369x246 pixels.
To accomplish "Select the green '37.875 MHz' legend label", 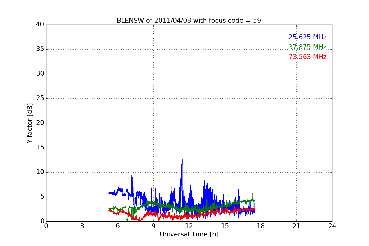I will (x=307, y=47).
